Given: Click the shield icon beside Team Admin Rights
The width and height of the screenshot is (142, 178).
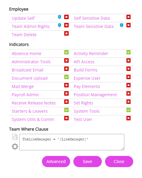Looking at the screenshot, I should [x=60, y=25].
